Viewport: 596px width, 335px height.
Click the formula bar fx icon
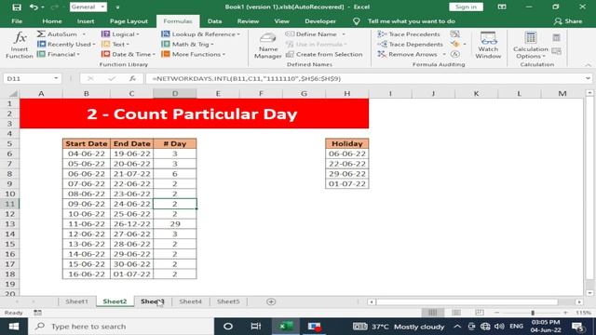tap(132, 78)
